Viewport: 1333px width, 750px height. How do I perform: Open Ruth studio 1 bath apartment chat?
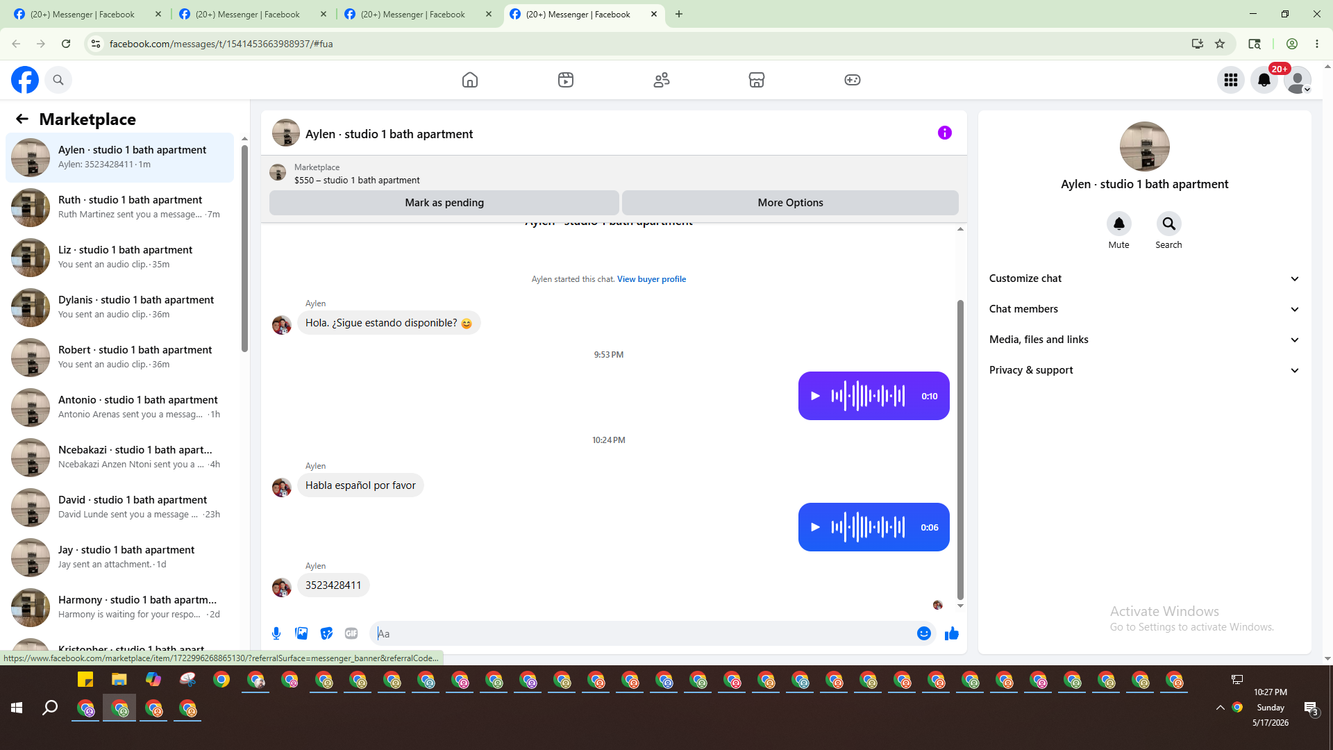click(x=119, y=208)
